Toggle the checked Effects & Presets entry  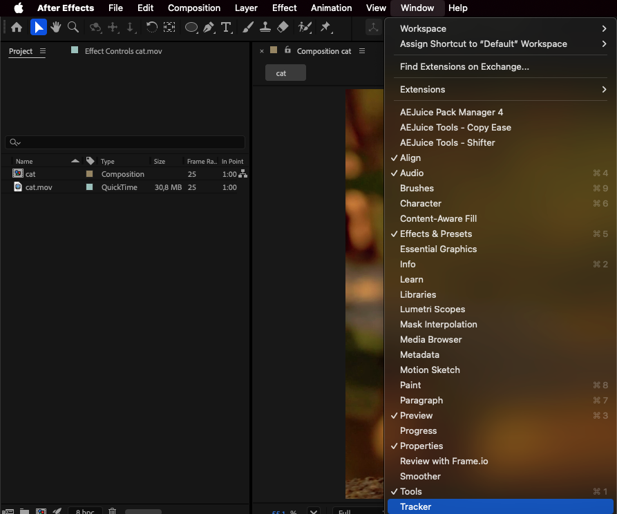500,234
